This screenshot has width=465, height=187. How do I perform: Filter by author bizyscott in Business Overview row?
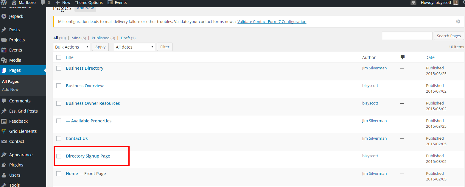[370, 86]
